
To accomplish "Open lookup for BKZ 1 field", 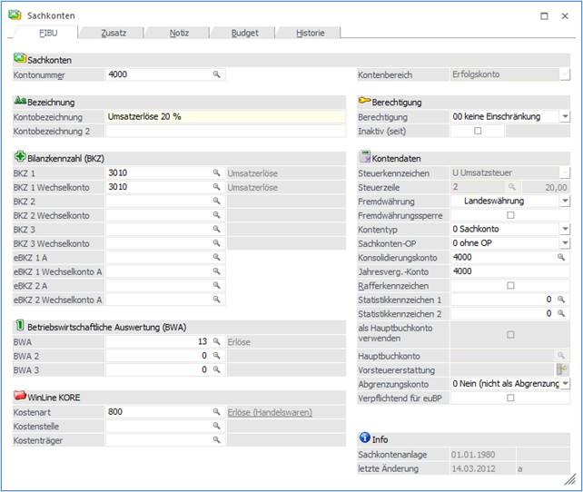I will pyautogui.click(x=217, y=172).
